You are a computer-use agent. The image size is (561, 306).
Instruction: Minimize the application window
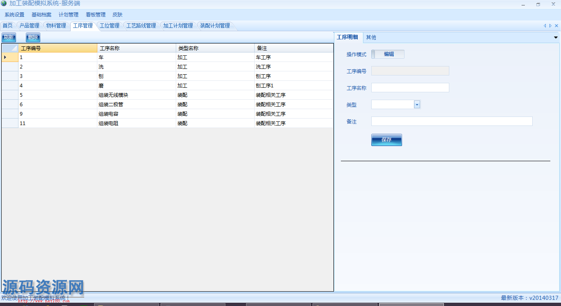[523, 5]
